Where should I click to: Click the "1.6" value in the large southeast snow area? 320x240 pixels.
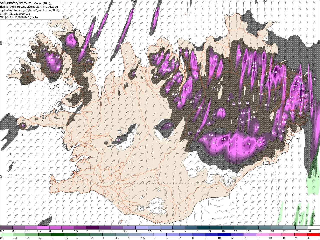(248, 144)
